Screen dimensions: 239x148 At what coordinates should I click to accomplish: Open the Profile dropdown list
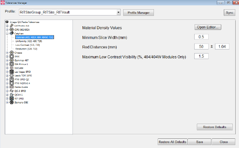point(118,13)
